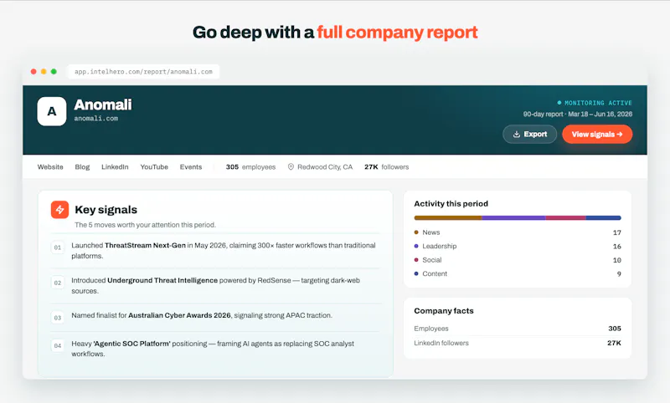Click the 'Social' activity label
The height and width of the screenshot is (403, 670).
431,260
